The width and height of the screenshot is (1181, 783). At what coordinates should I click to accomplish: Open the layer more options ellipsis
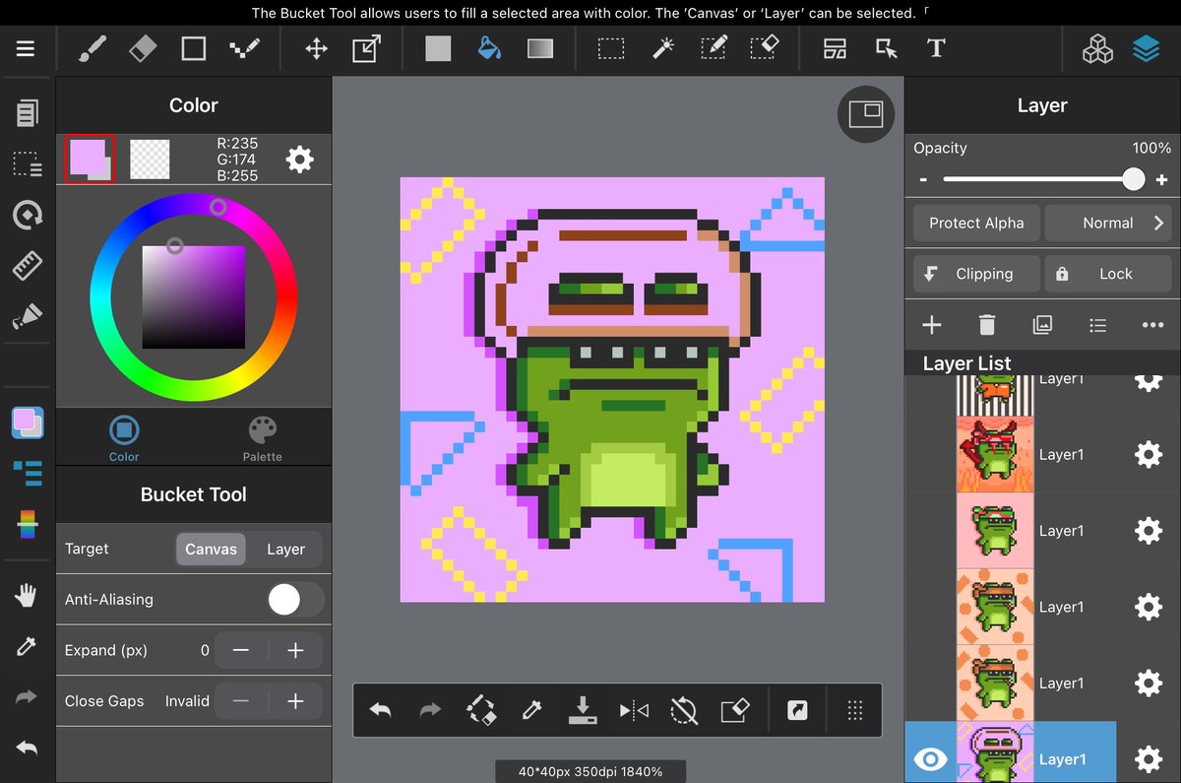coord(1152,325)
